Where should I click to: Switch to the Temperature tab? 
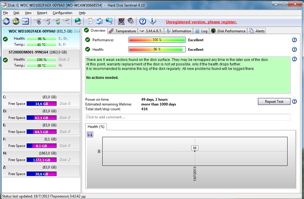point(123,31)
